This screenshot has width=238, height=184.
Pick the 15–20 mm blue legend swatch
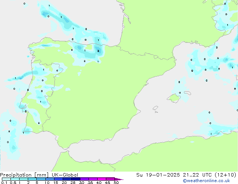click(59, 179)
